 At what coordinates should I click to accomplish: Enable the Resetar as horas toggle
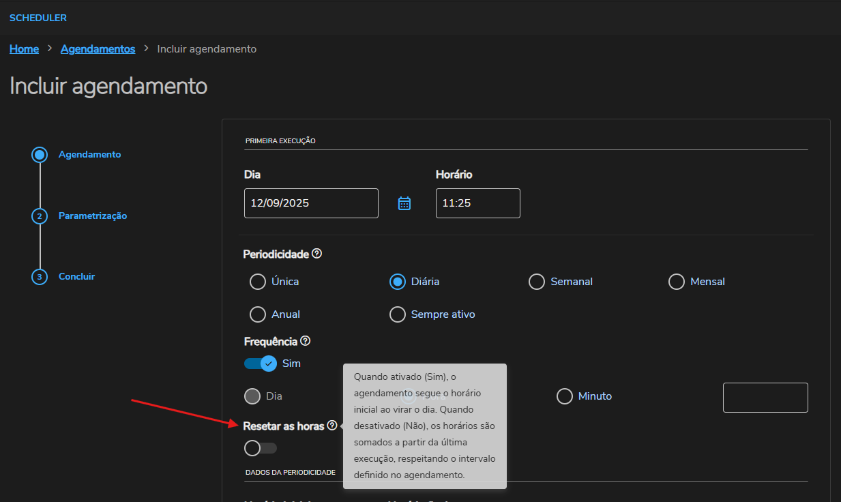260,448
